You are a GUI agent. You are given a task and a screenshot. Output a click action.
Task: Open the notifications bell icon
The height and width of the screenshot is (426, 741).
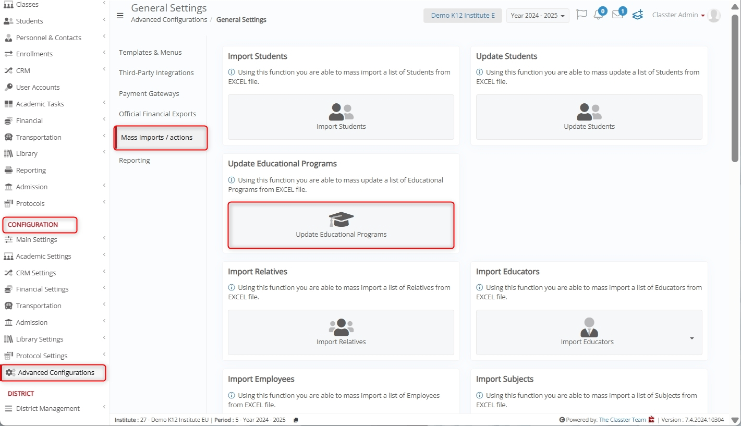pos(599,15)
